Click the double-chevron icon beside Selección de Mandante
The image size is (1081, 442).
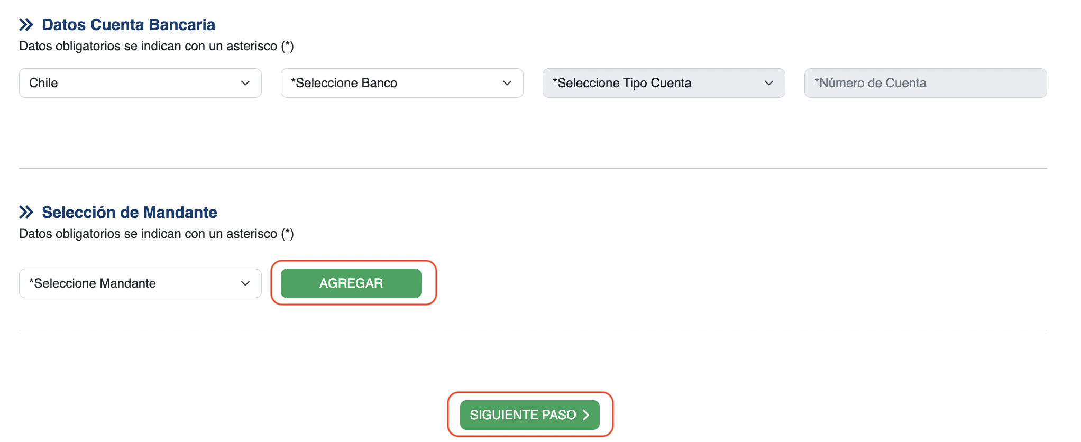[26, 213]
